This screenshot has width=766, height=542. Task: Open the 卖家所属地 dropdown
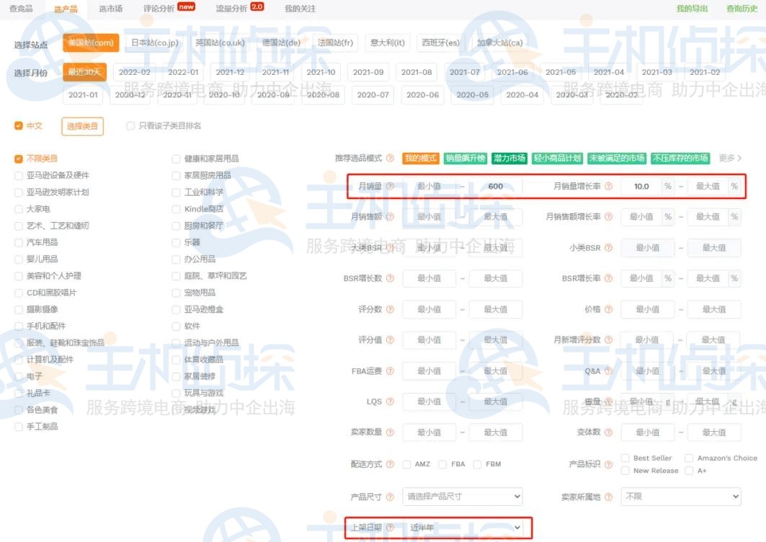pos(681,497)
